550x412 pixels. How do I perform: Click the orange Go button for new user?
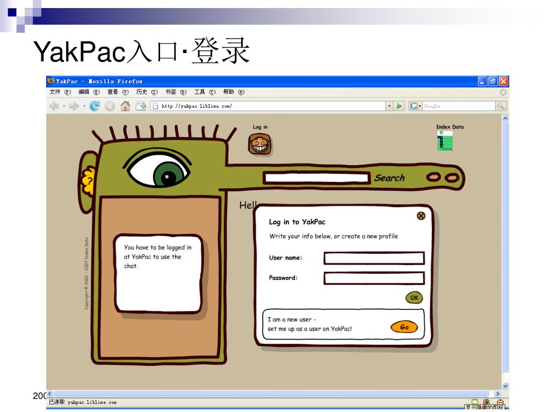click(x=404, y=327)
